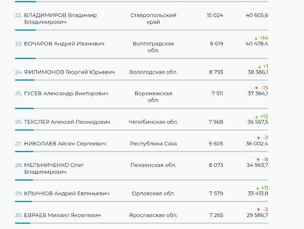Select ТЕКСЛЕР Алексей Леонидович name
The image size is (304, 229).
67,122
